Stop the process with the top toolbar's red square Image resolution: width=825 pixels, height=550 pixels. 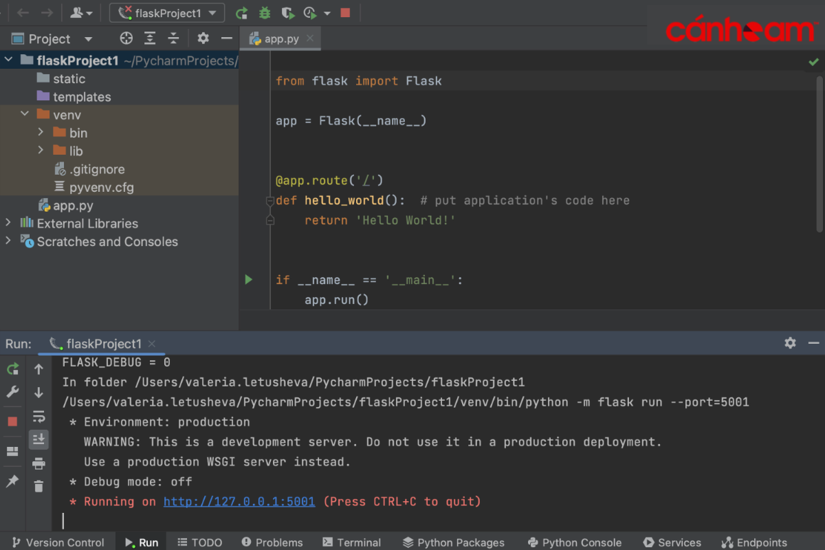tap(345, 12)
